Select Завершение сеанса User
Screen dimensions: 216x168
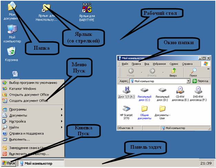click(x=33, y=148)
